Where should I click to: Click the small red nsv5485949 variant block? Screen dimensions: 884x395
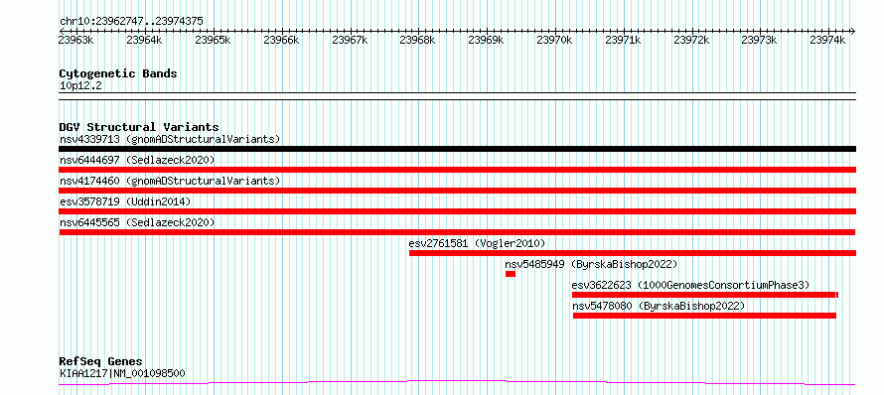(511, 274)
